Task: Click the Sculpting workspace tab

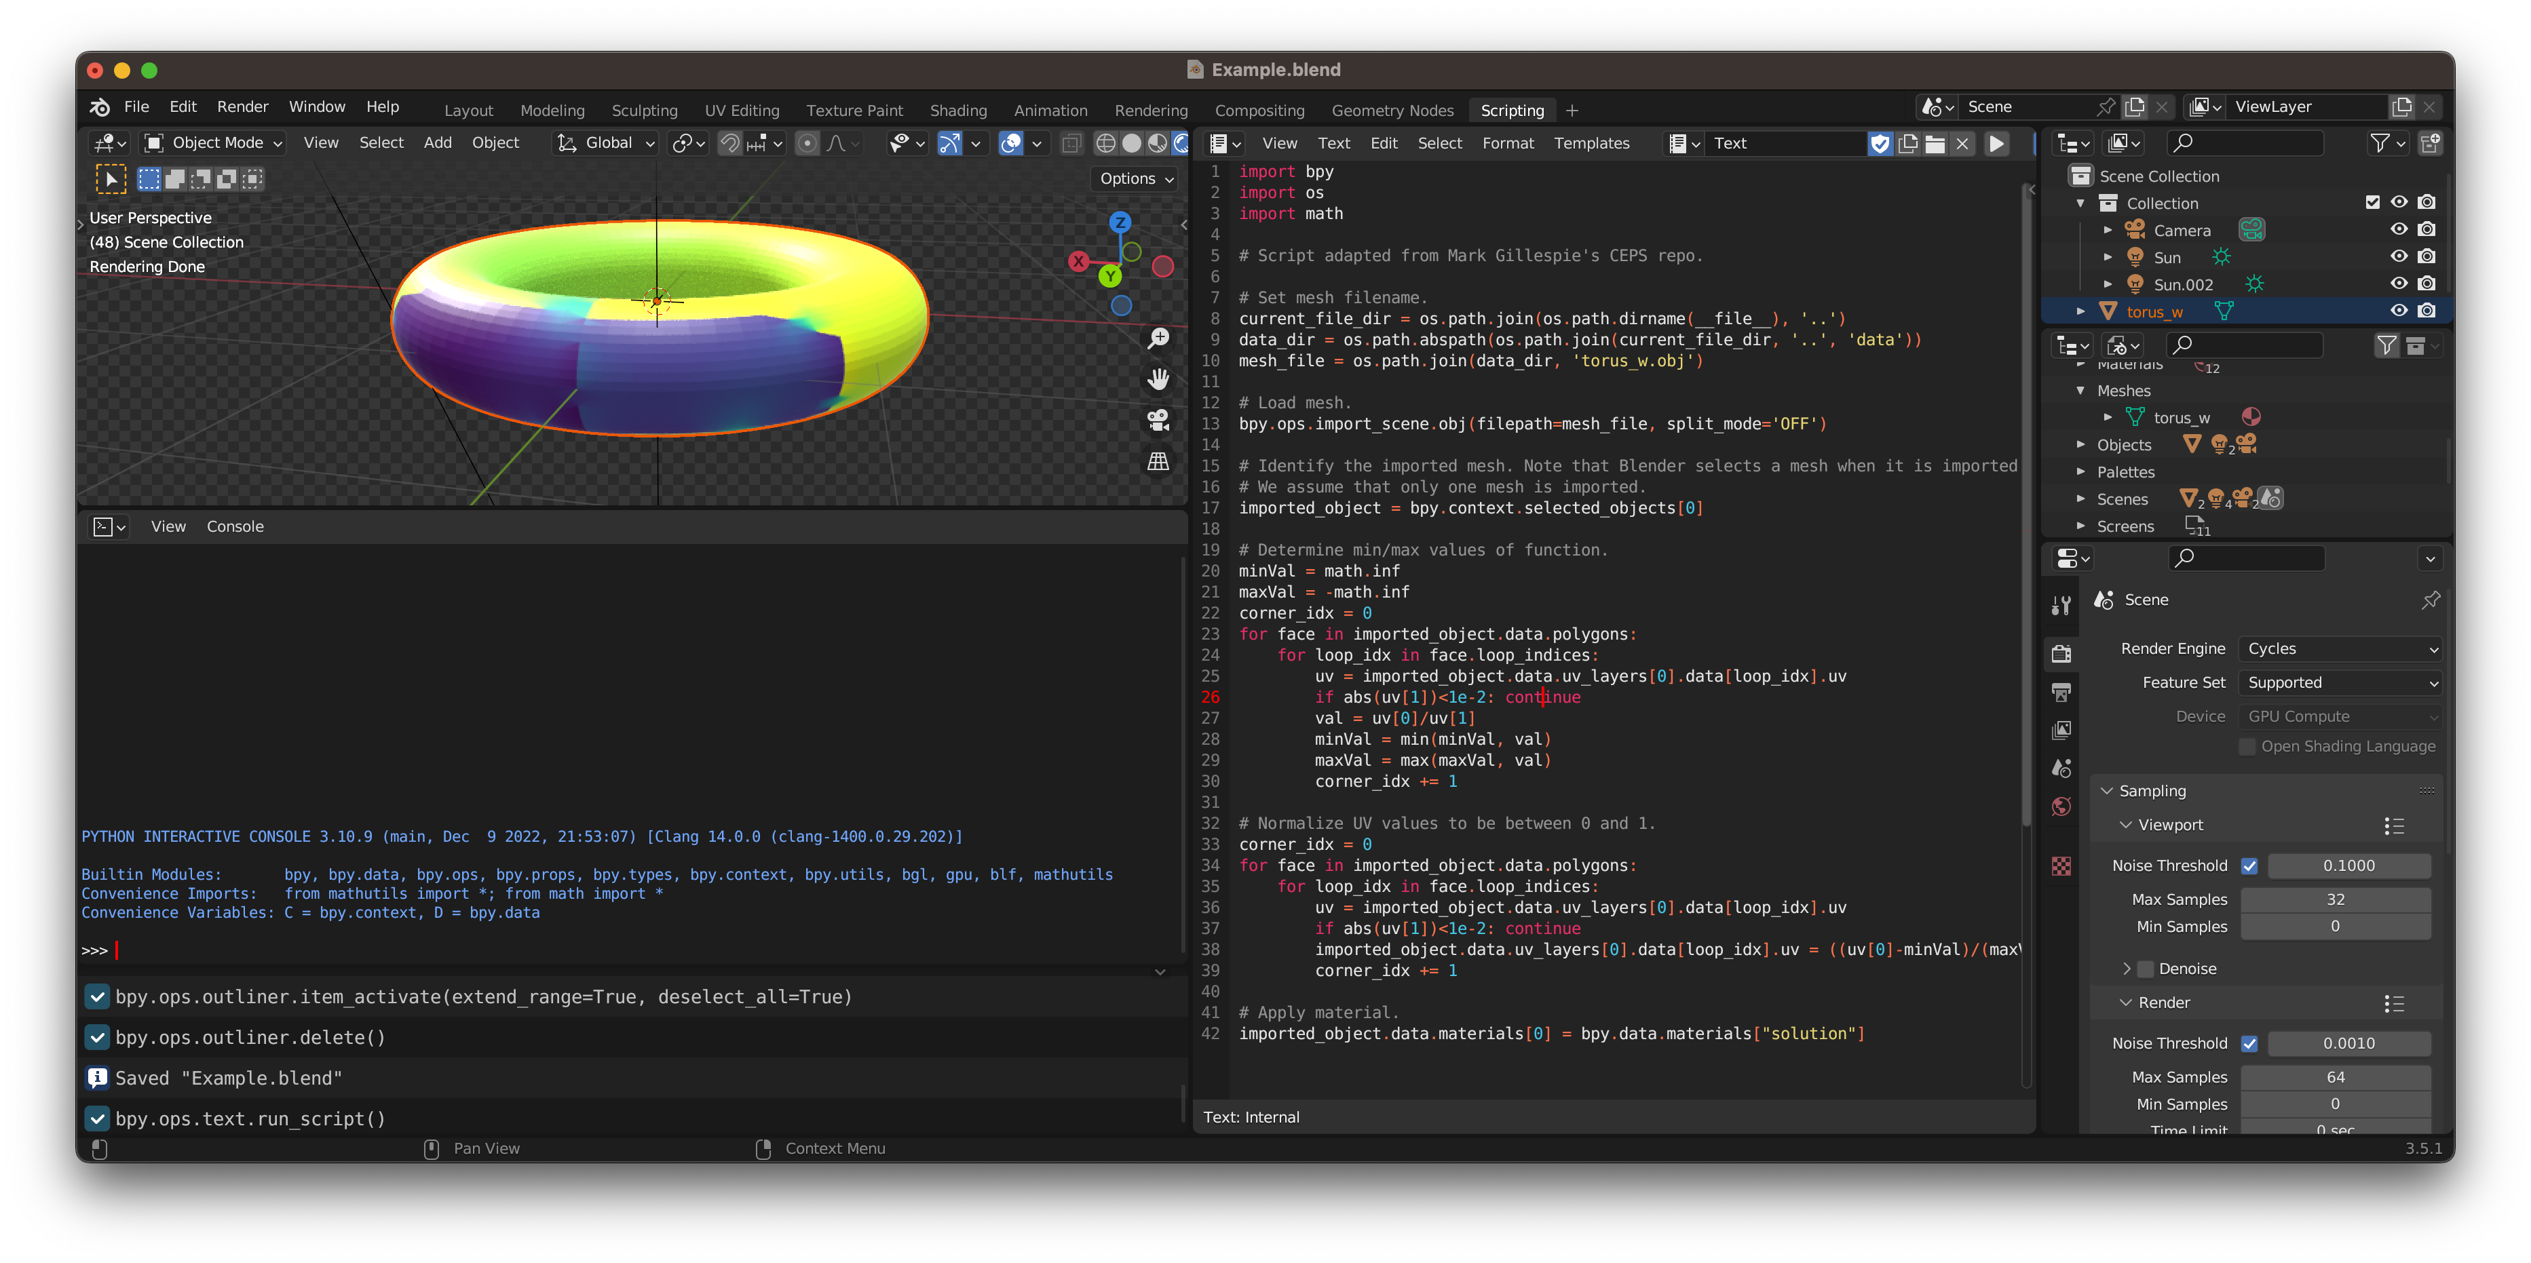Action: click(644, 110)
